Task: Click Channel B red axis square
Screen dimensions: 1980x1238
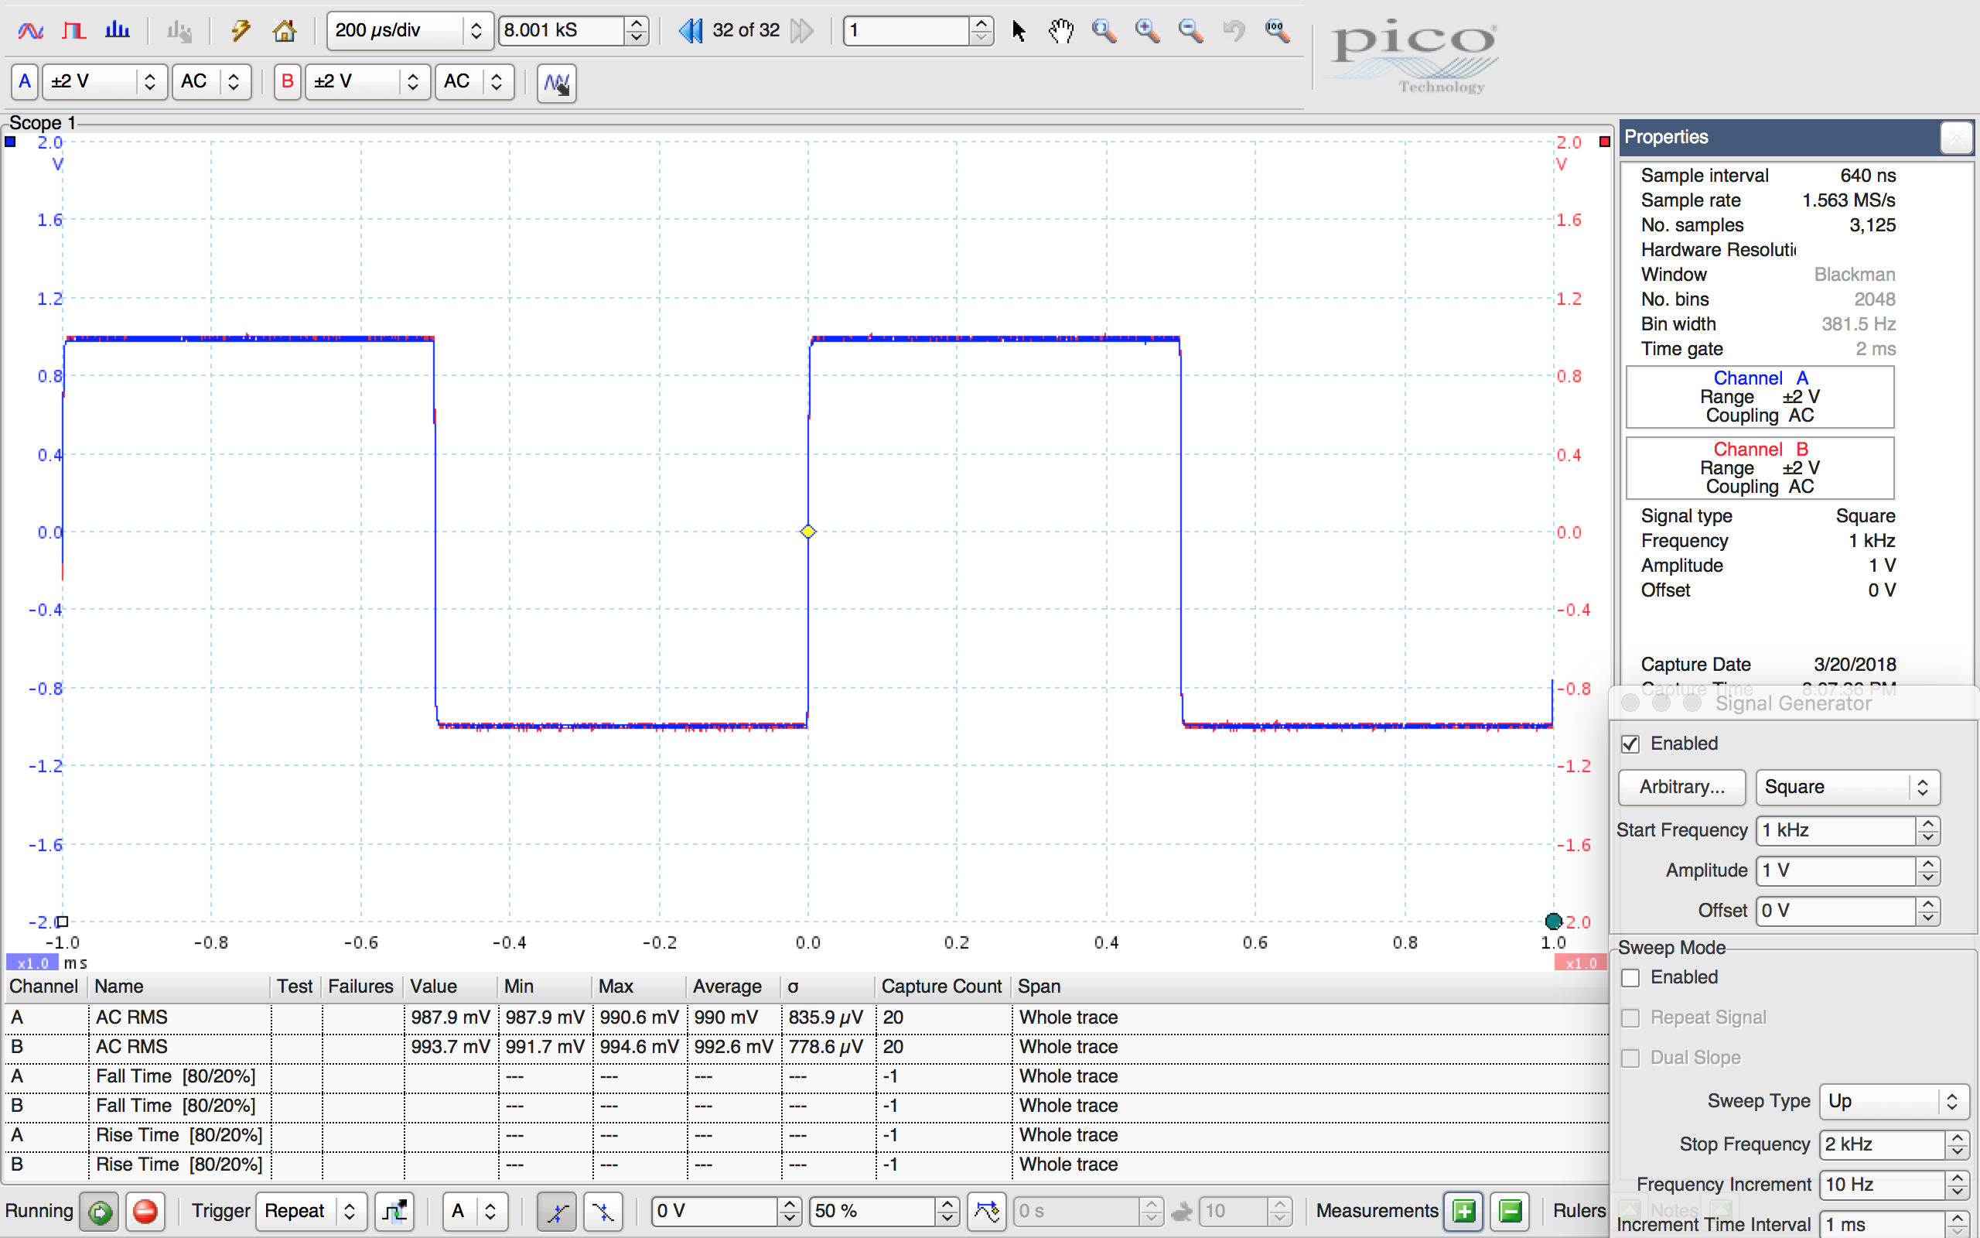Action: [1604, 142]
